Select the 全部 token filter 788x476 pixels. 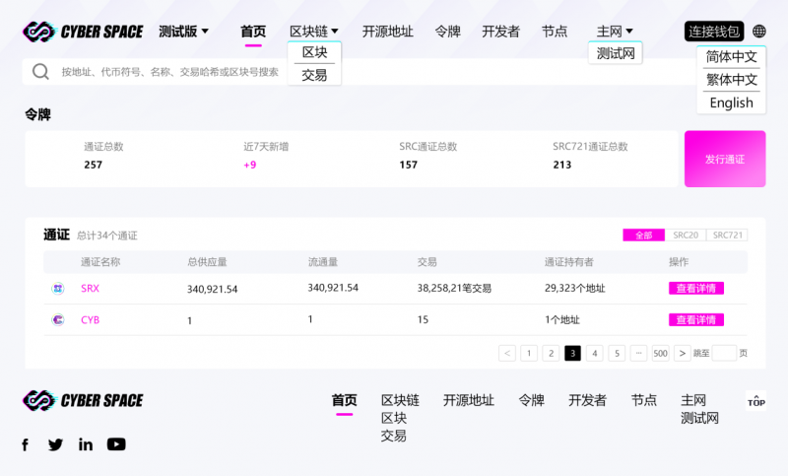coord(643,236)
